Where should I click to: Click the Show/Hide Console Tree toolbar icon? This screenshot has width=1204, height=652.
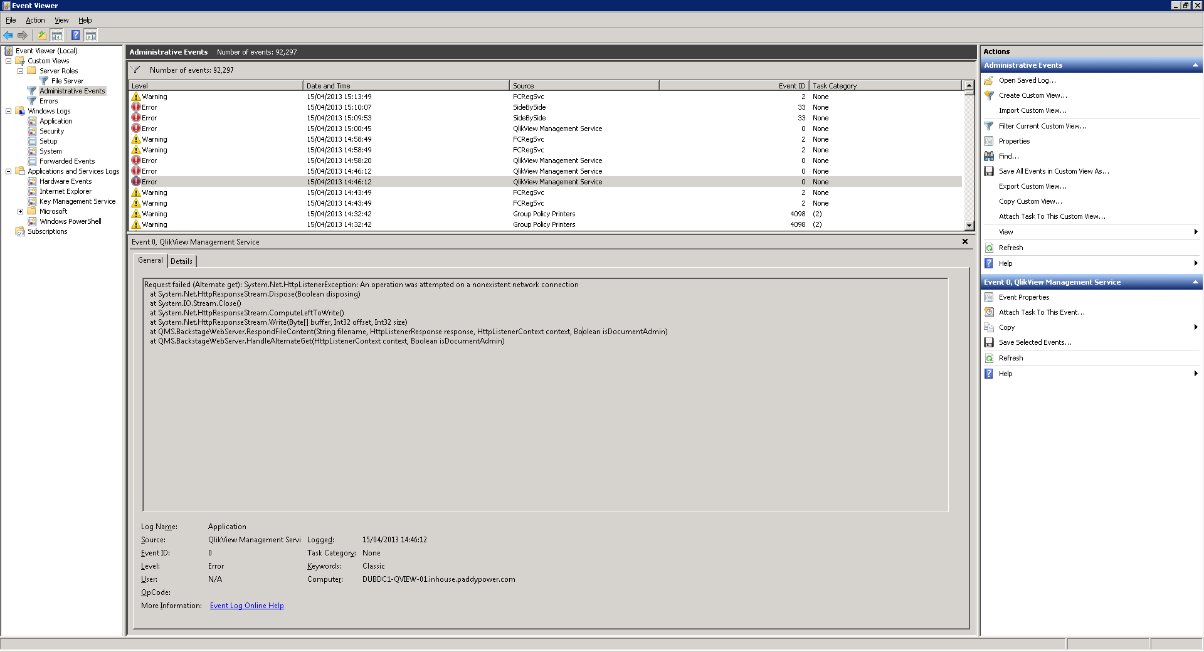56,35
